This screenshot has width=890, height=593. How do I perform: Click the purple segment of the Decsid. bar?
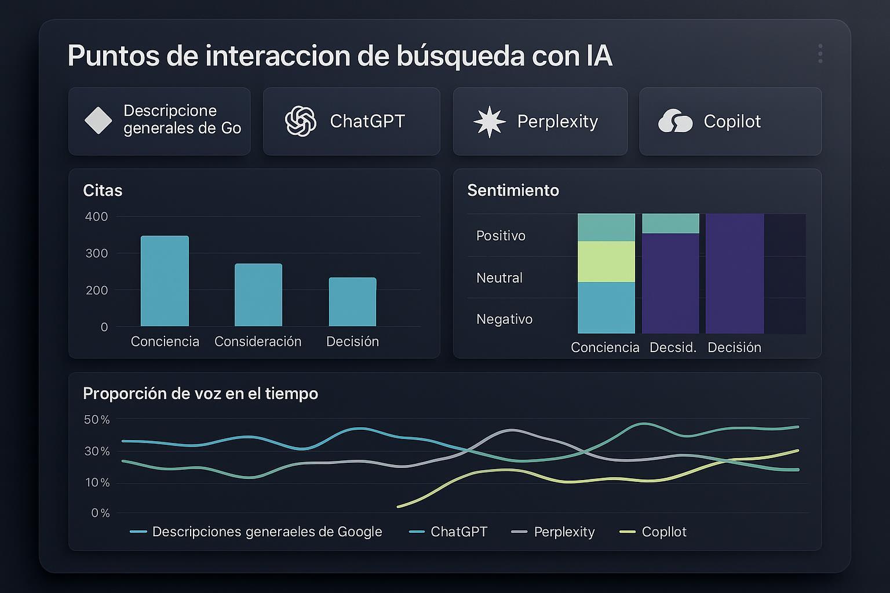point(670,284)
